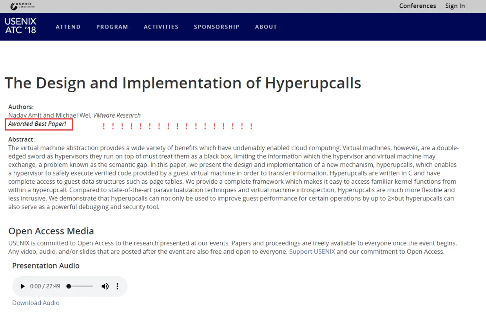
Task: Mute the presentation audio speaker icon
Action: [x=105, y=286]
